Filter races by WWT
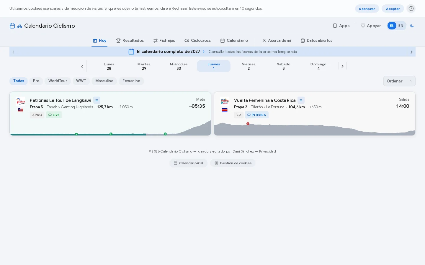The width and height of the screenshot is (425, 265). (x=81, y=81)
